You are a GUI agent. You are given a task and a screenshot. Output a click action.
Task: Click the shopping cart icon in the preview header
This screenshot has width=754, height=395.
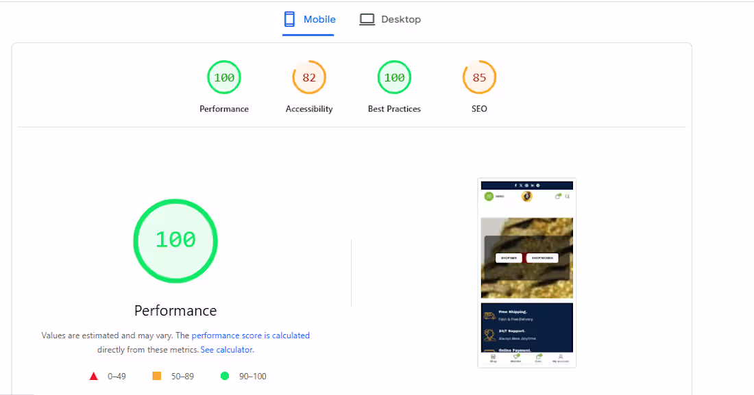coord(557,196)
